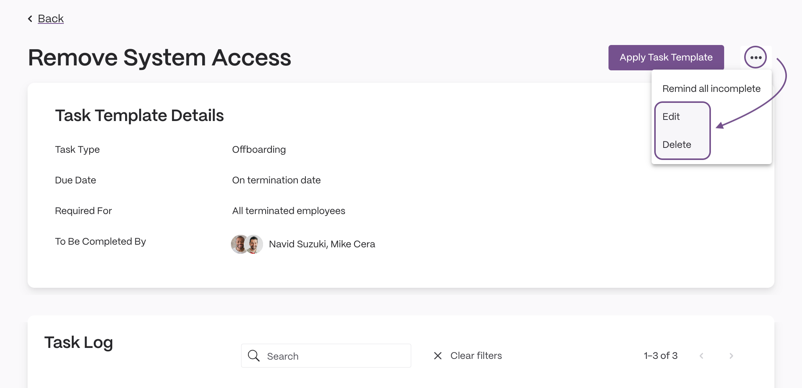
Task: Go to next Task Log page
Action: tap(731, 355)
